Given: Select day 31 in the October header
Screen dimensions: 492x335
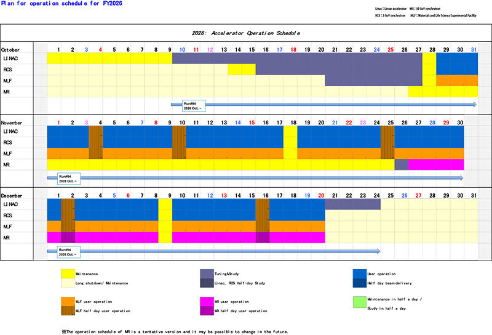Looking at the screenshot, I should [x=474, y=50].
